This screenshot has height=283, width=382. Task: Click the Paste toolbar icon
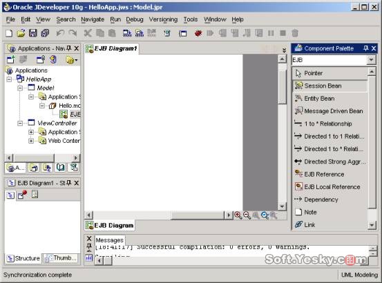pyautogui.click(x=112, y=33)
